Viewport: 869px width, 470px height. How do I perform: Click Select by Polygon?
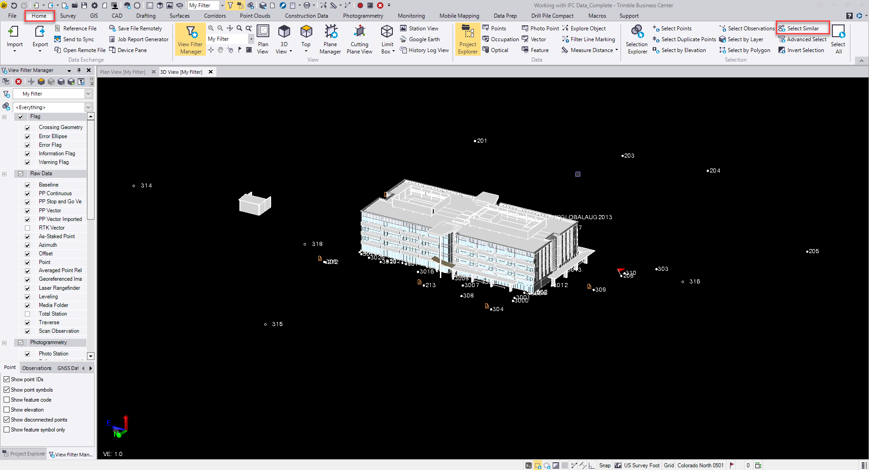745,50
